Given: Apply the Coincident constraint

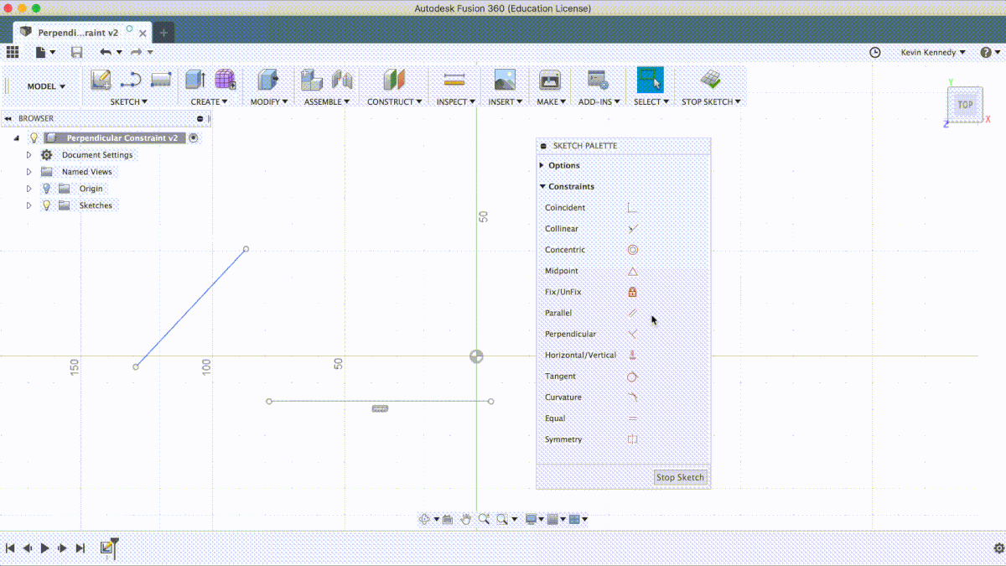Looking at the screenshot, I should tap(633, 208).
